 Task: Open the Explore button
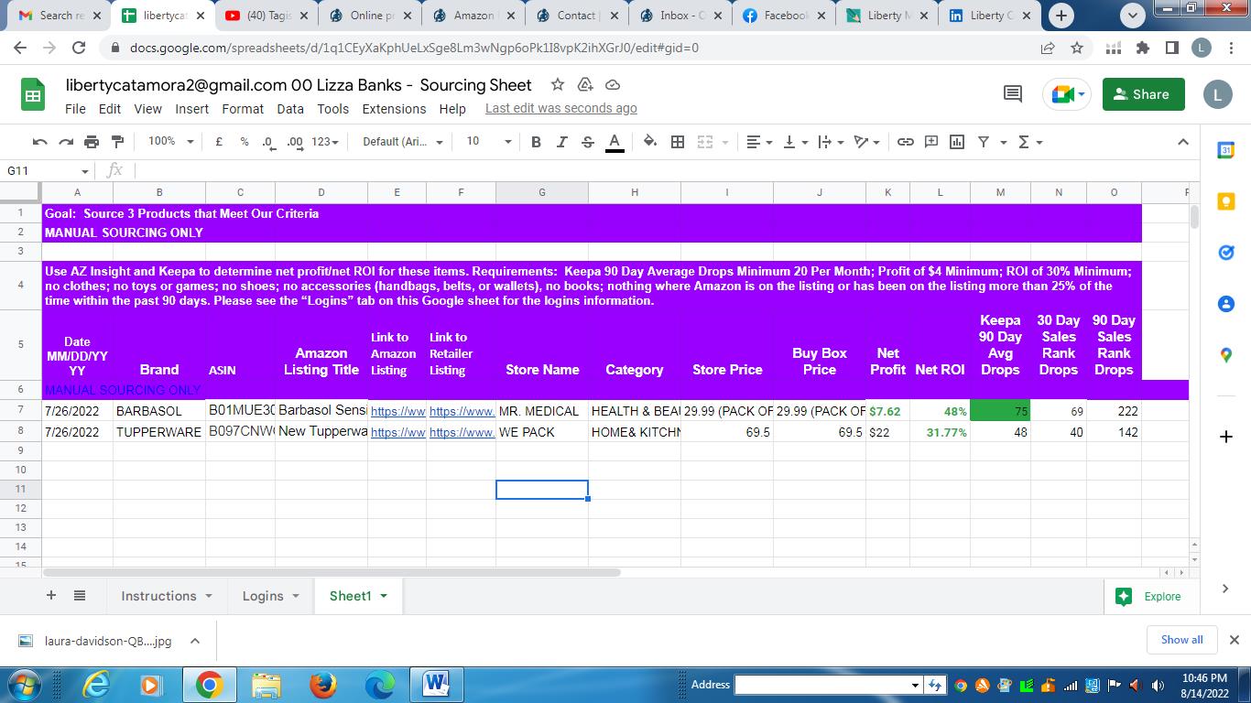pos(1148,597)
